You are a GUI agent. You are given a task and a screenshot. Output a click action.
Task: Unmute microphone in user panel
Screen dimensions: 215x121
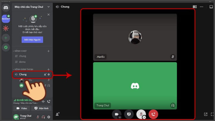(x=38, y=117)
